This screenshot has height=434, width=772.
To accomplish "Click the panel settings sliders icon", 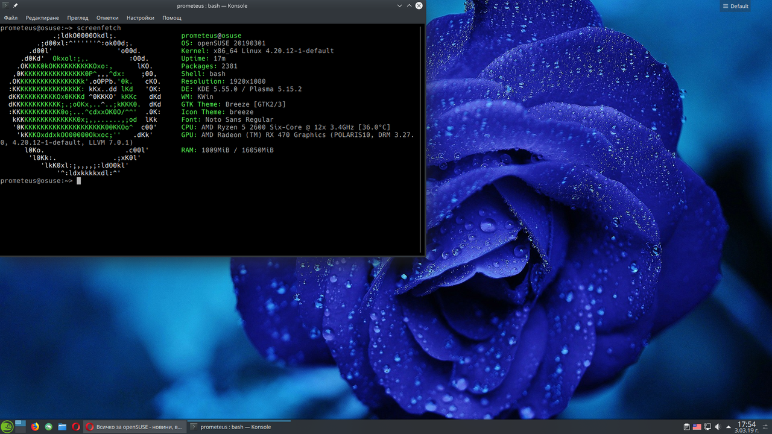I will [765, 427].
